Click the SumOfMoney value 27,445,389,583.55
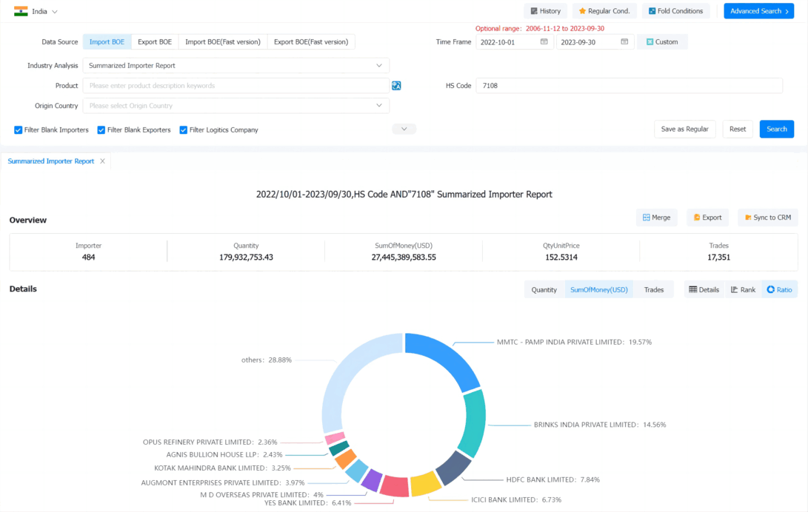 point(404,257)
